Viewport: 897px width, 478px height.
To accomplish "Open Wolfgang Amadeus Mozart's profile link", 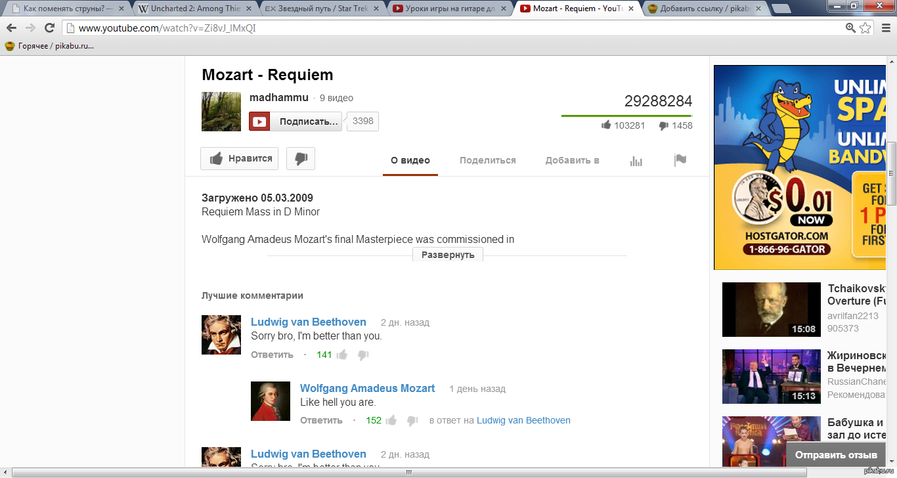I will (x=367, y=388).
